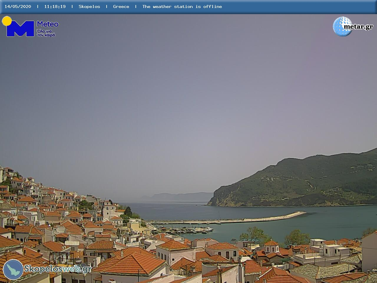377x283 pixels.
Task: Click 'The weather station is offline' message
Action: 182,6
